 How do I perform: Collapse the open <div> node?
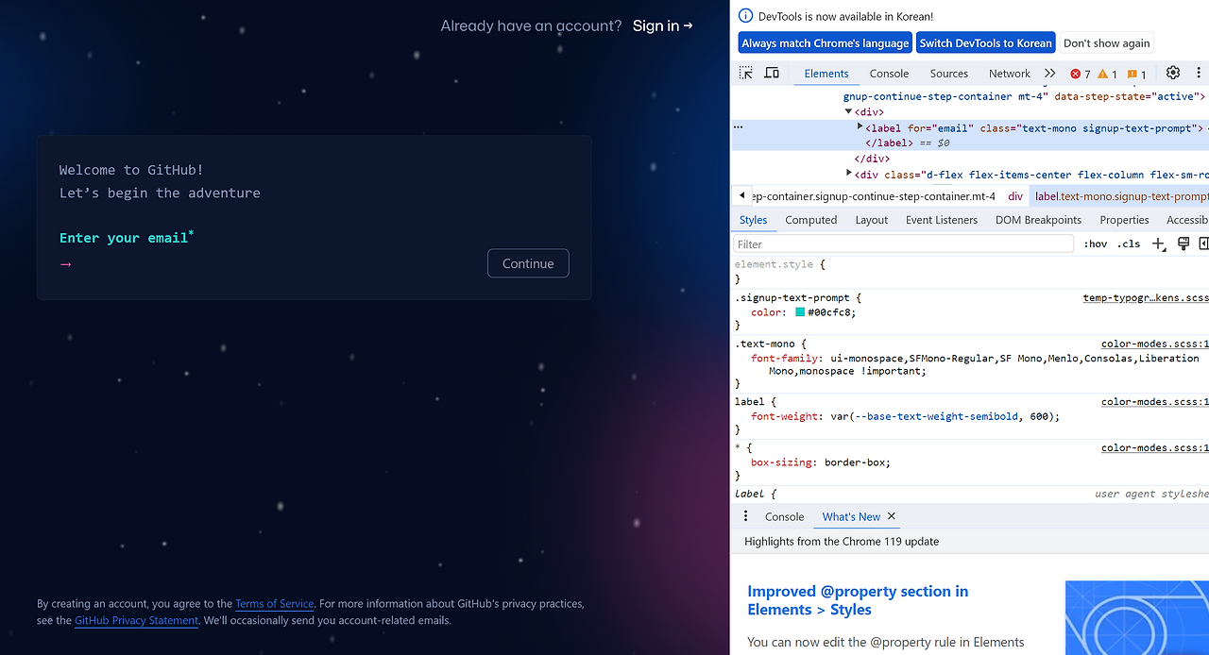click(848, 111)
